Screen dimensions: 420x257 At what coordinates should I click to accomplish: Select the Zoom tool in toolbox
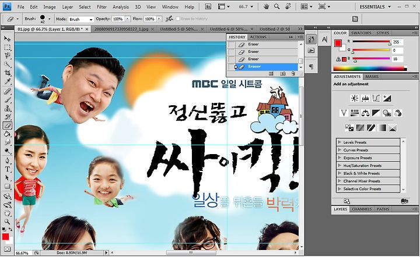click(7, 222)
